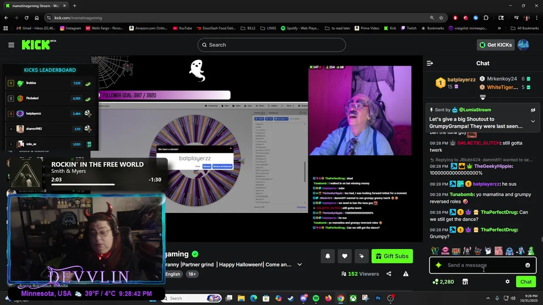Bookmark this page with star icon
The height and width of the screenshot is (305, 543).
pyautogui.click(x=441, y=18)
